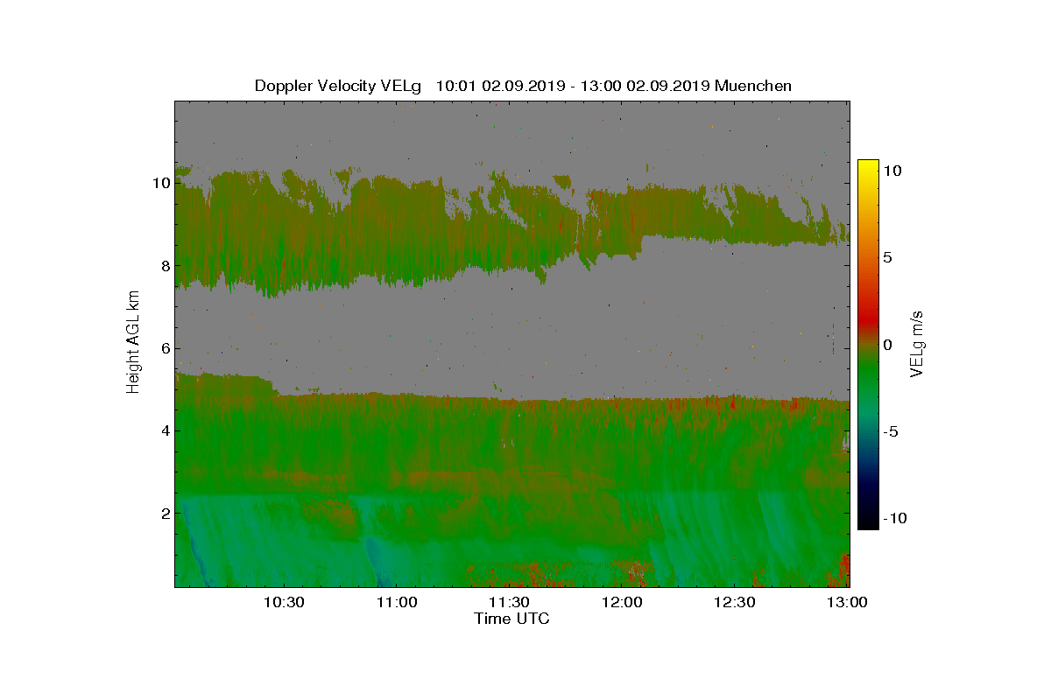Image resolution: width=1051 pixels, height=700 pixels.
Task: Click the height tick label 2
Action: tap(164, 512)
